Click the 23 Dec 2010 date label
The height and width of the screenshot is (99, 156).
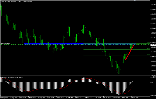(x=116, y=97)
